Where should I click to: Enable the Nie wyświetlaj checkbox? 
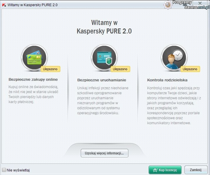(4, 170)
